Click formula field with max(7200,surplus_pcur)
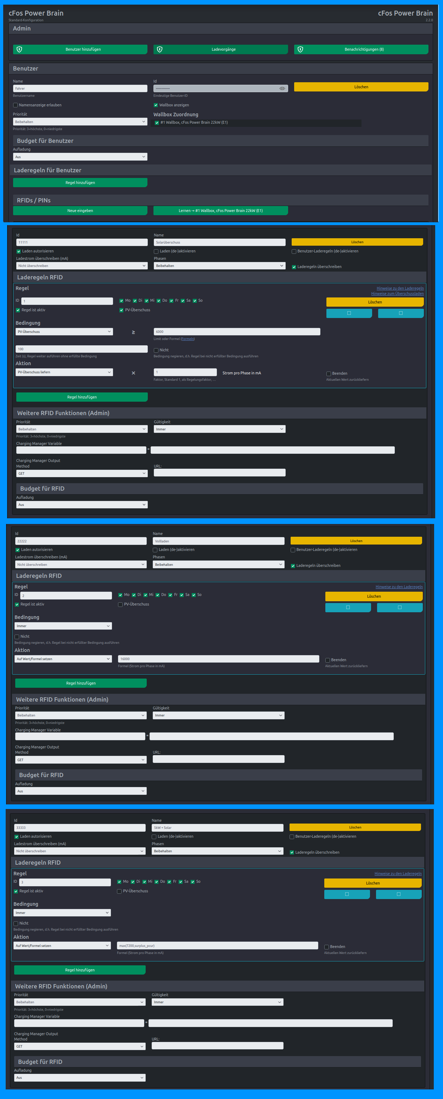The height and width of the screenshot is (1099, 443). [218, 945]
